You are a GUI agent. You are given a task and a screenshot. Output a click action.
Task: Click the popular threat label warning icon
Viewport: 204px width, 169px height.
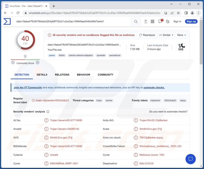point(33,100)
